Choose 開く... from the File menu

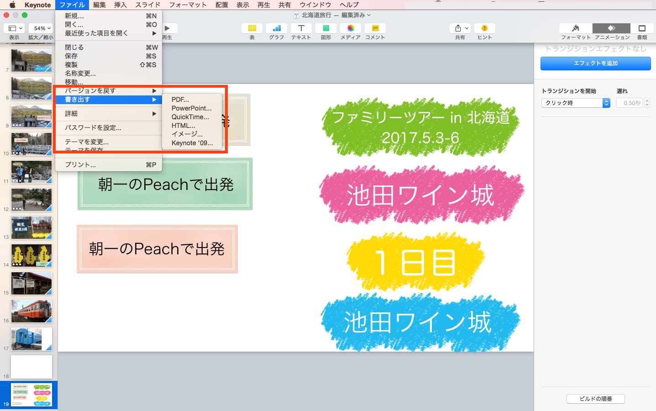point(109,25)
